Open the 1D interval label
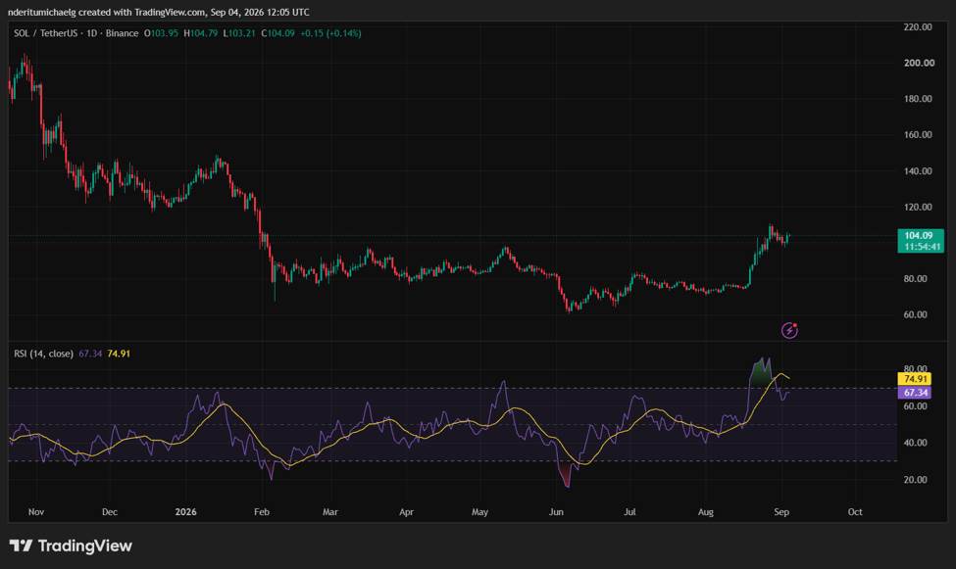The image size is (956, 569). pos(91,33)
